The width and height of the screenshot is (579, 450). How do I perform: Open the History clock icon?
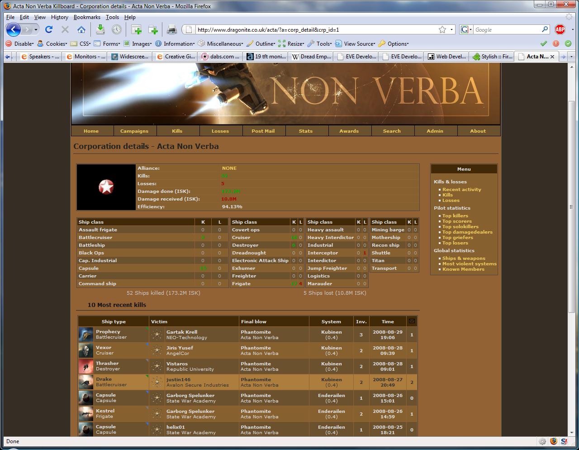117,30
